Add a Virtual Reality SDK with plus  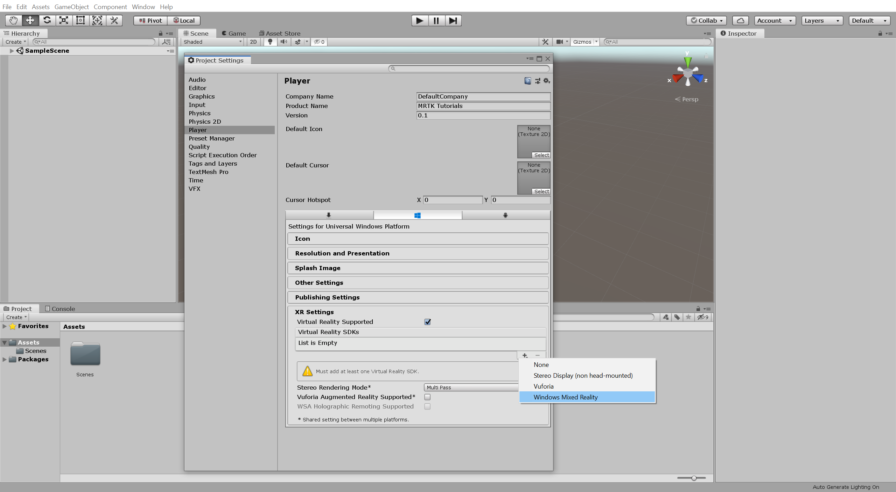pyautogui.click(x=525, y=355)
